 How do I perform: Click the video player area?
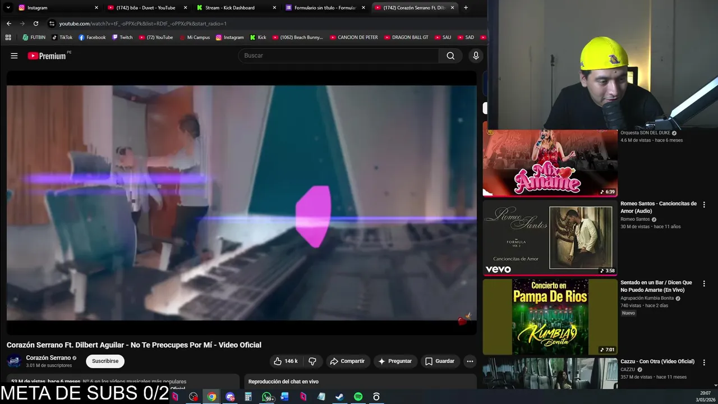pos(241,203)
